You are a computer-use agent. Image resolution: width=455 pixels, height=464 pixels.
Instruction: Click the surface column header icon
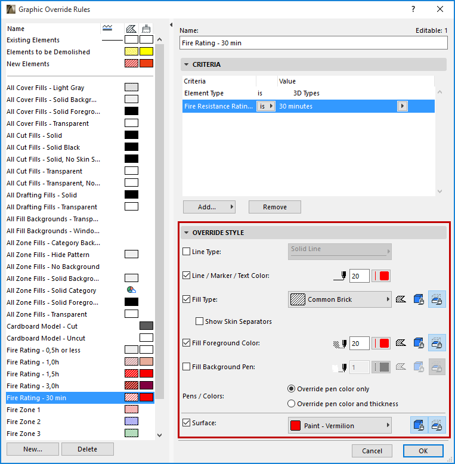click(146, 29)
